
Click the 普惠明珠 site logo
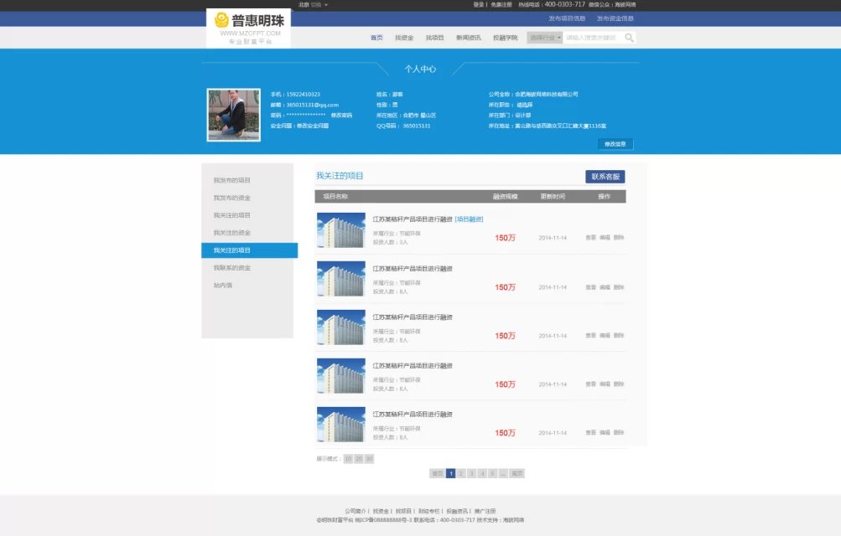click(248, 27)
